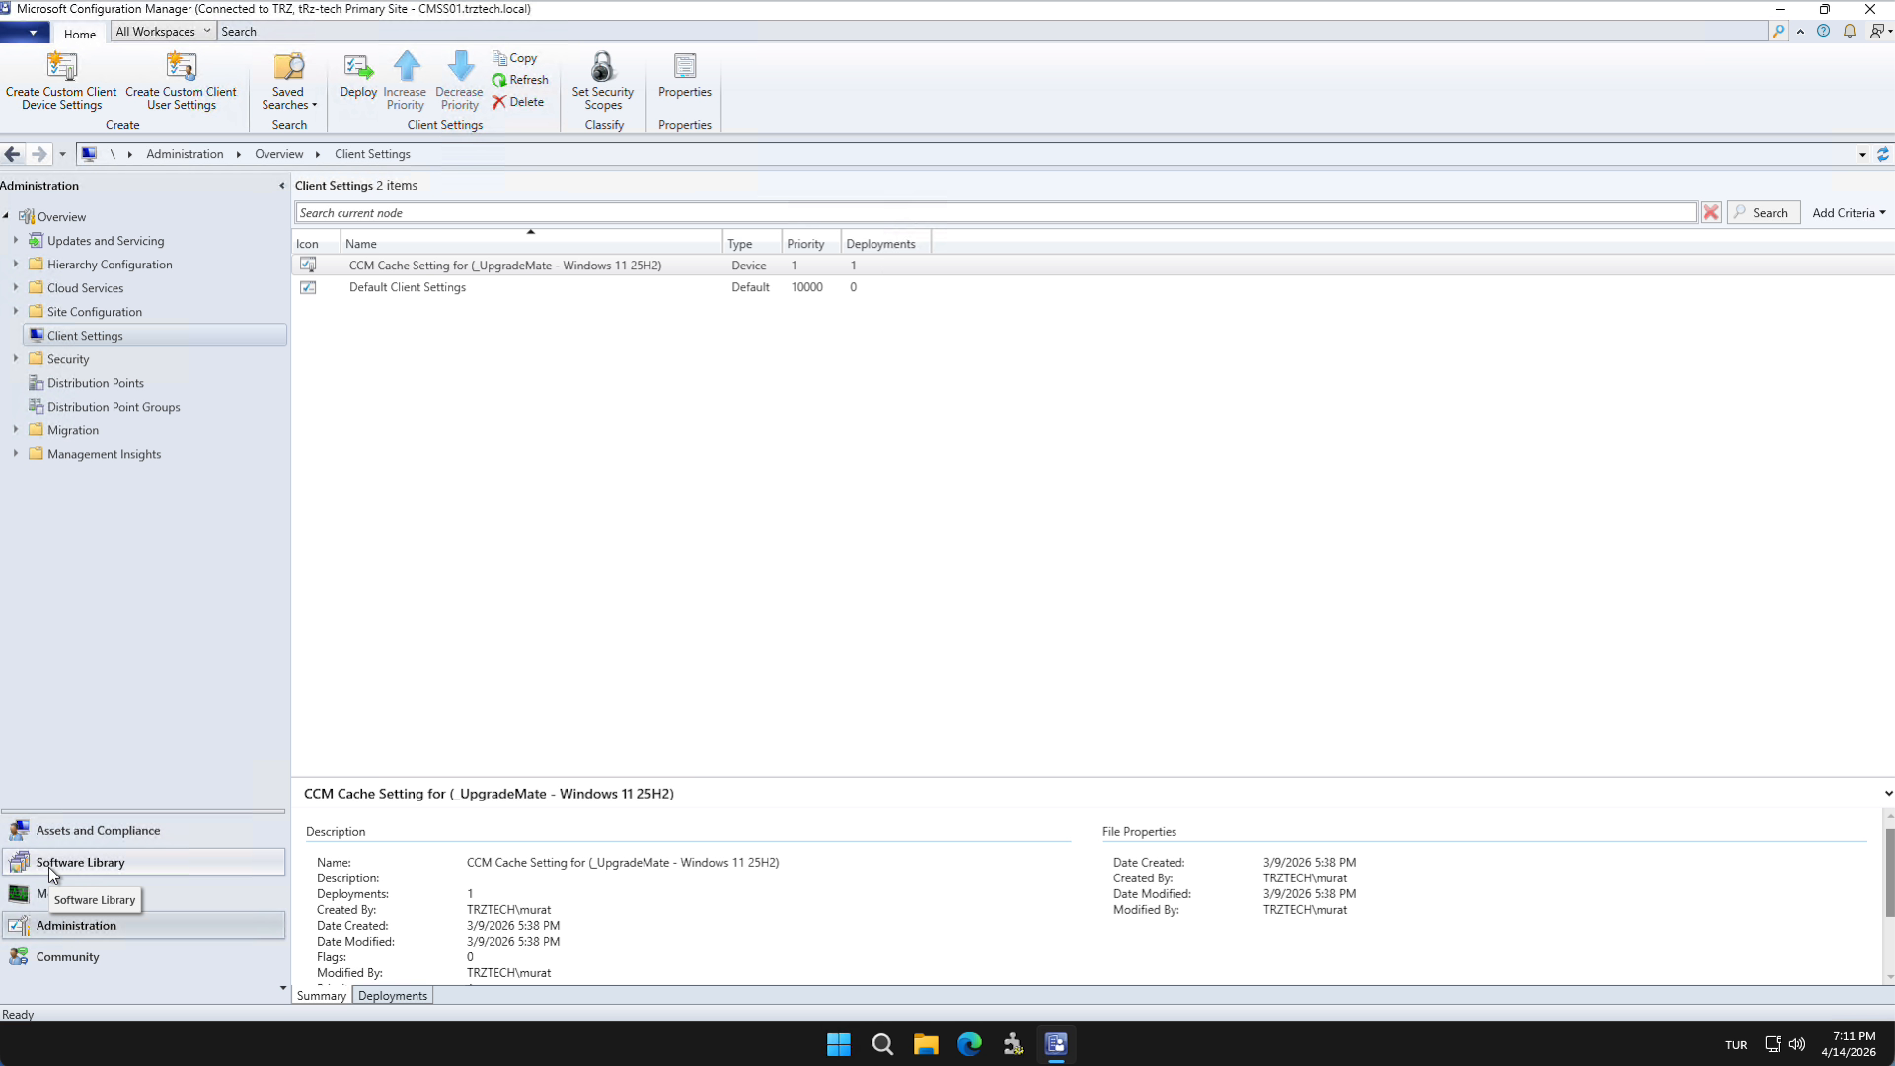1895x1066 pixels.
Task: Expand the Security node
Action: (16, 358)
